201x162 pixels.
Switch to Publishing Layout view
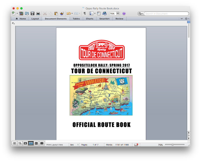(25, 143)
